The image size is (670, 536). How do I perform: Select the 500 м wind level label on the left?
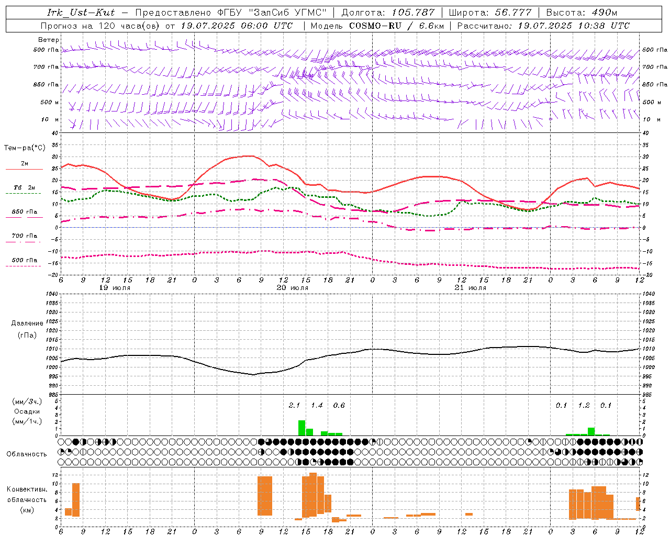50,102
